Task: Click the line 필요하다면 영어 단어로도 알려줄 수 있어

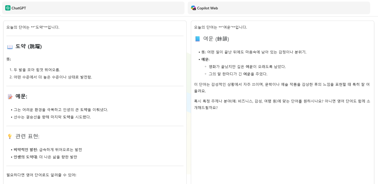Action: [x=41, y=175]
